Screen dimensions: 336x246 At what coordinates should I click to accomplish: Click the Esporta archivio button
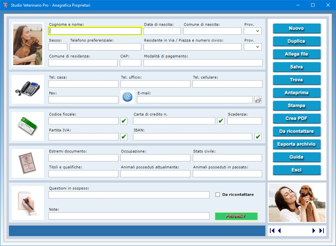[x=297, y=144]
